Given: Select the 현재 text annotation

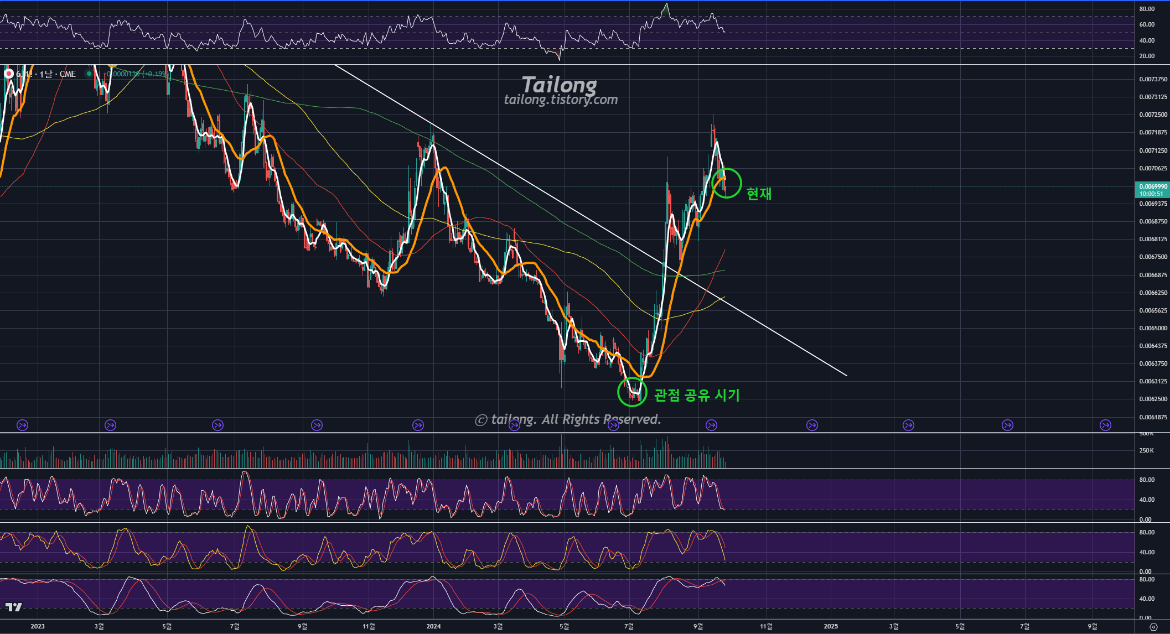Looking at the screenshot, I should (759, 194).
